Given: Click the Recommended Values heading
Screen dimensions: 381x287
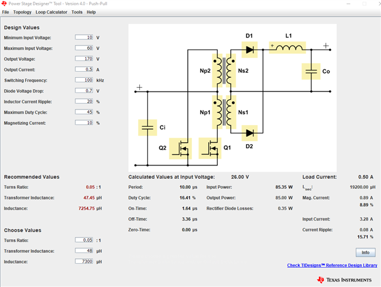Looking at the screenshot, I should point(32,177).
